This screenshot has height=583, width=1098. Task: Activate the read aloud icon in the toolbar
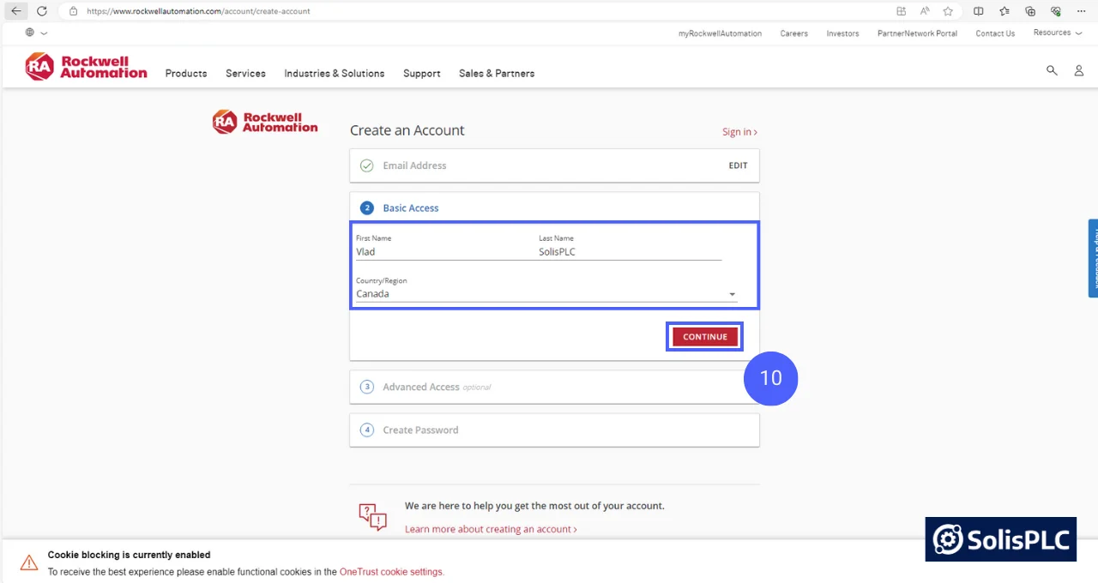coord(924,11)
